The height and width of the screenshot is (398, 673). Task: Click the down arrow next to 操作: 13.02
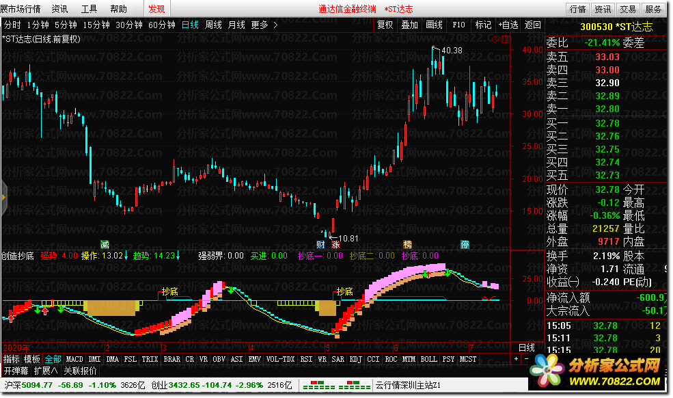click(x=126, y=256)
